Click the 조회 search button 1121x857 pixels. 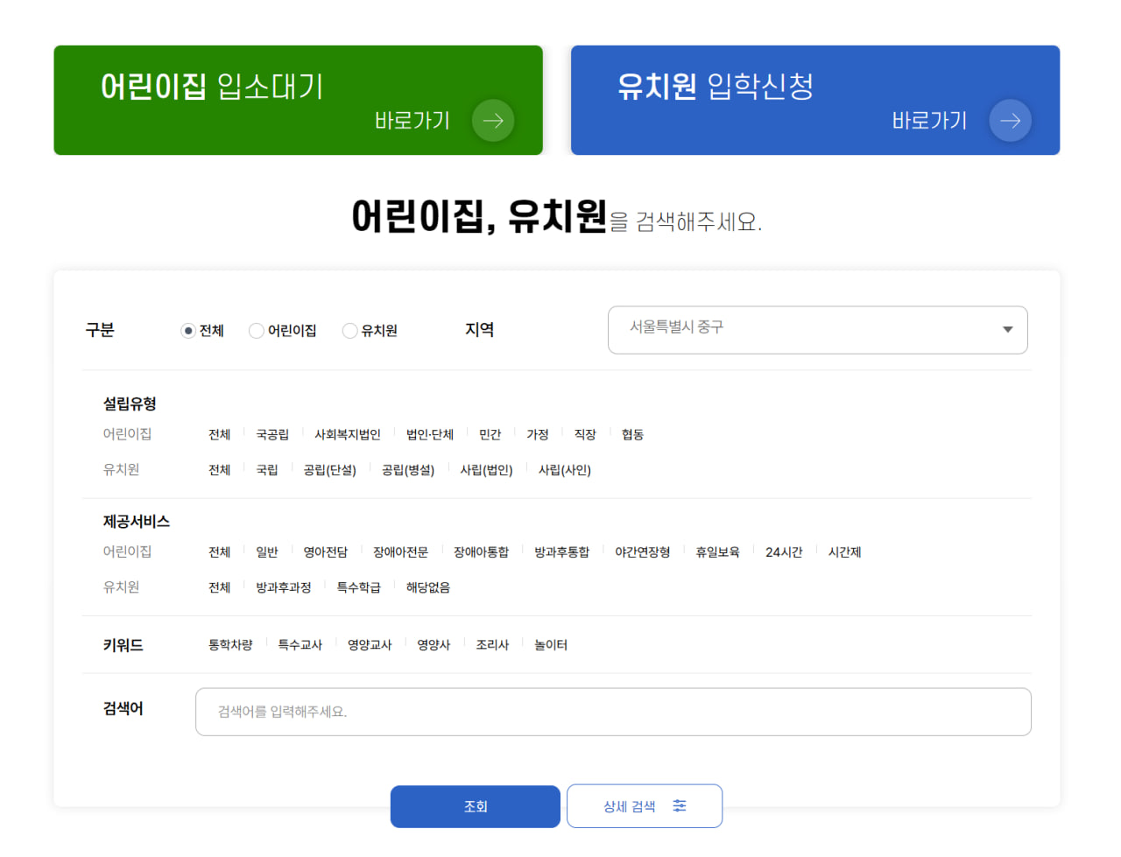[x=475, y=805]
